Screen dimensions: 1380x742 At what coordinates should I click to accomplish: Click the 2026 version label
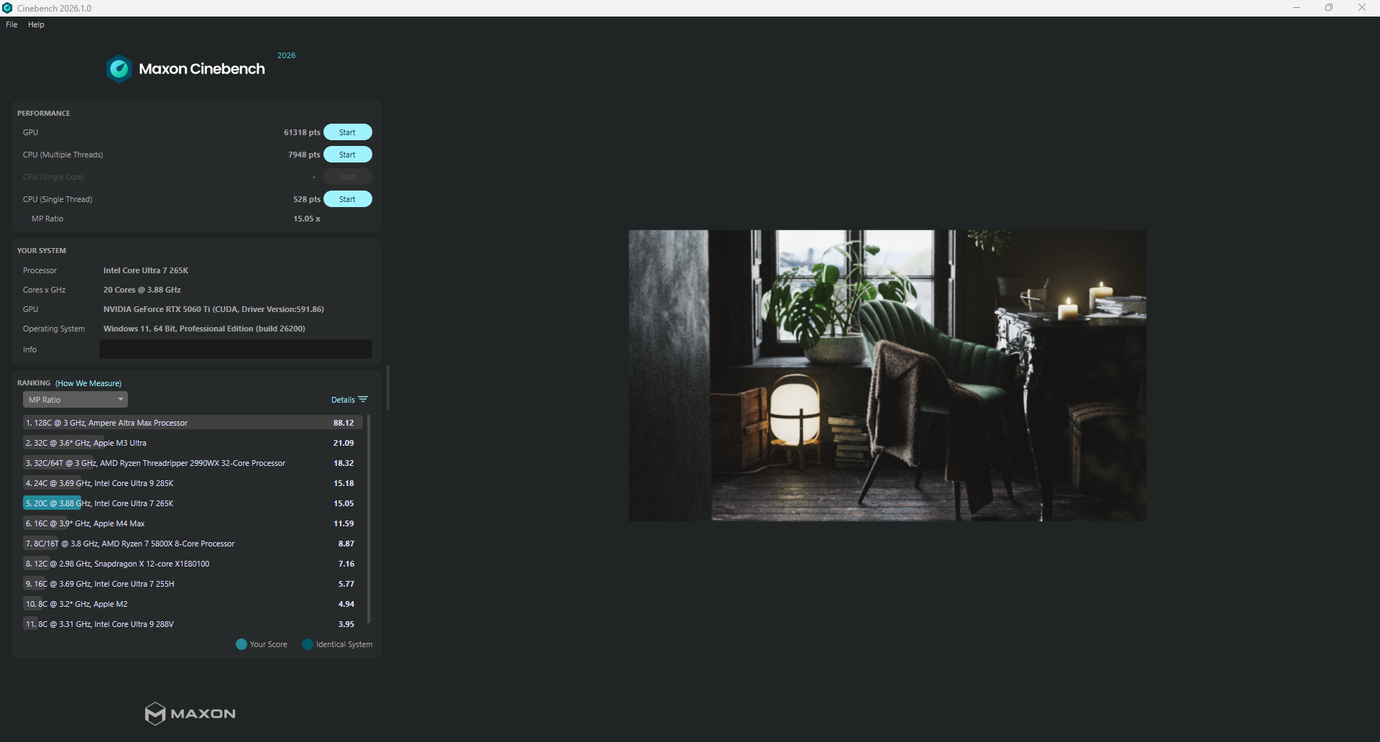coord(287,55)
